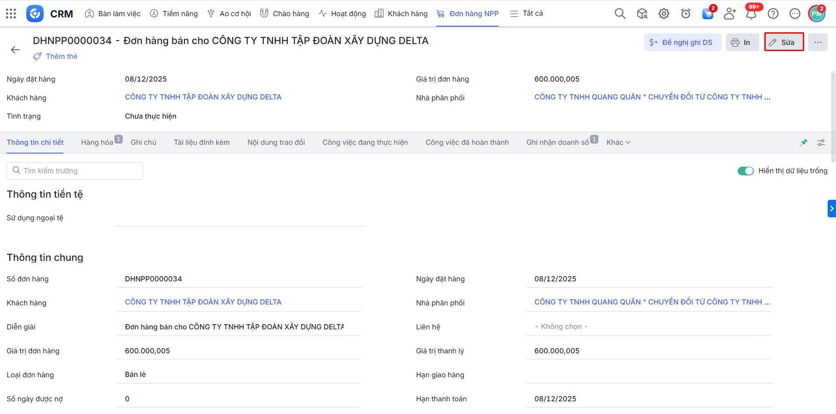Viewport: 836px width, 414px height.
Task: Switch to the Hàng hóa tab
Action: [97, 143]
